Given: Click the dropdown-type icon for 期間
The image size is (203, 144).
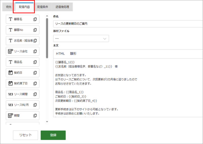Looking at the screenshot, I should 10,116.
